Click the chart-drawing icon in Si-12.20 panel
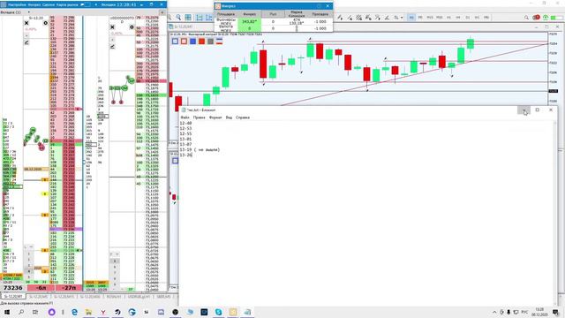 [26, 42]
